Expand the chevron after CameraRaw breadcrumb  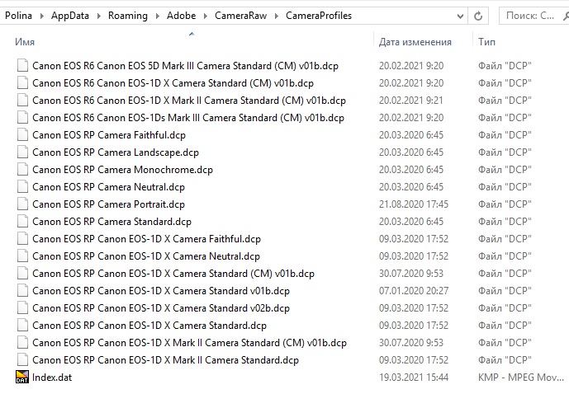pyautogui.click(x=277, y=16)
